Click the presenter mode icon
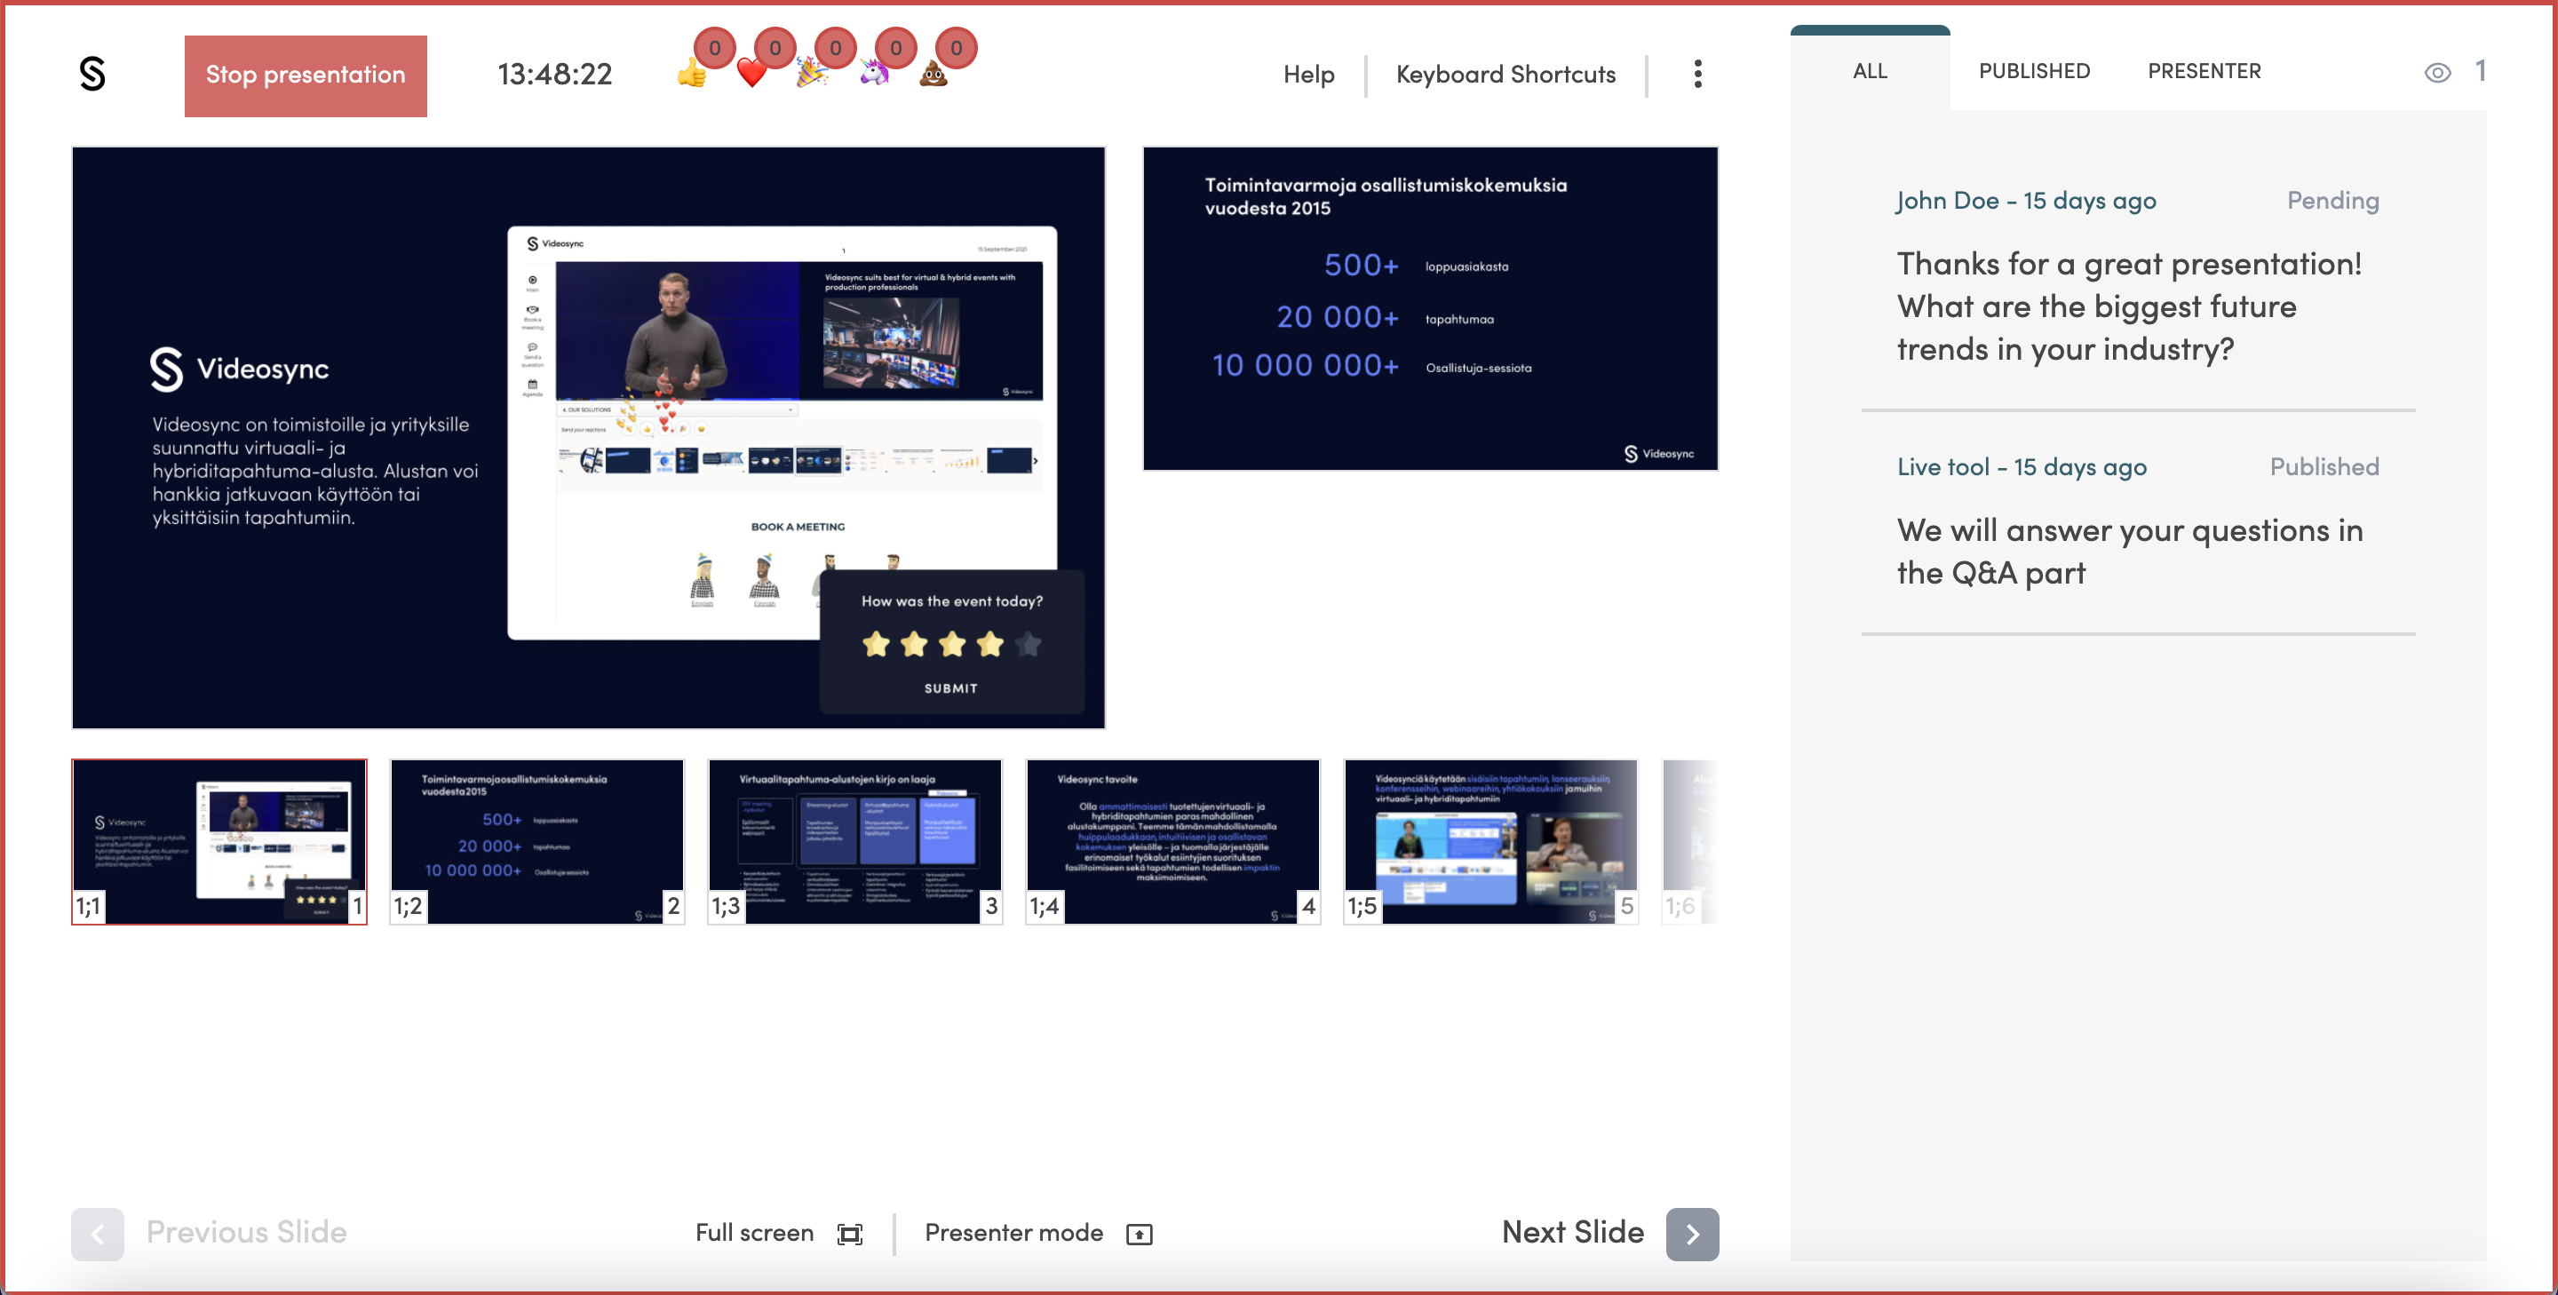 click(x=1140, y=1234)
